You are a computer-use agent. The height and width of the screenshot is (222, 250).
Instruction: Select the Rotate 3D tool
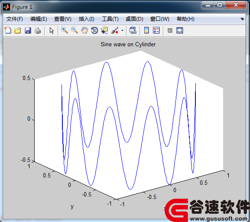pos(94,30)
